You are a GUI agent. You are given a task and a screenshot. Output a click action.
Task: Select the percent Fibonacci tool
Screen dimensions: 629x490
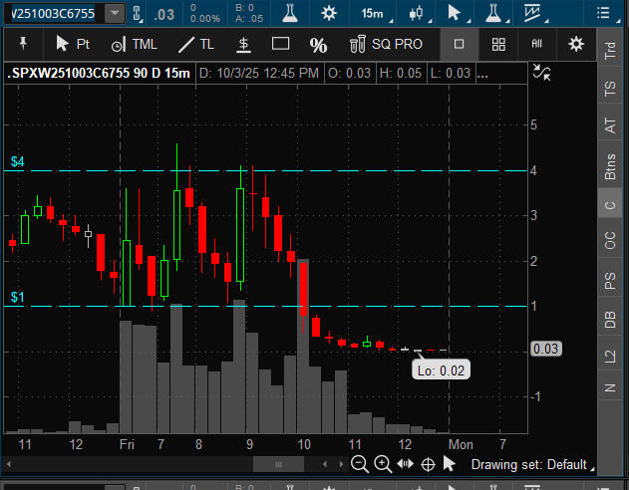point(318,45)
